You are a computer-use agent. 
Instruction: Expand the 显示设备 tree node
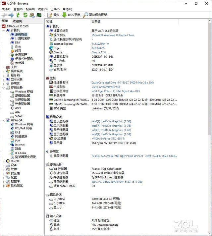click(3, 79)
